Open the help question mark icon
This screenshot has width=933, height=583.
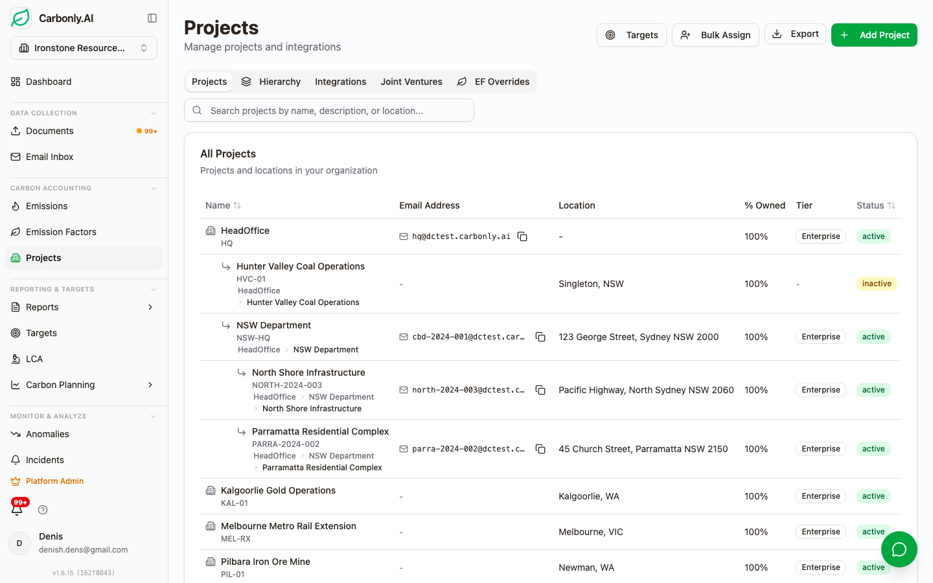[43, 510]
